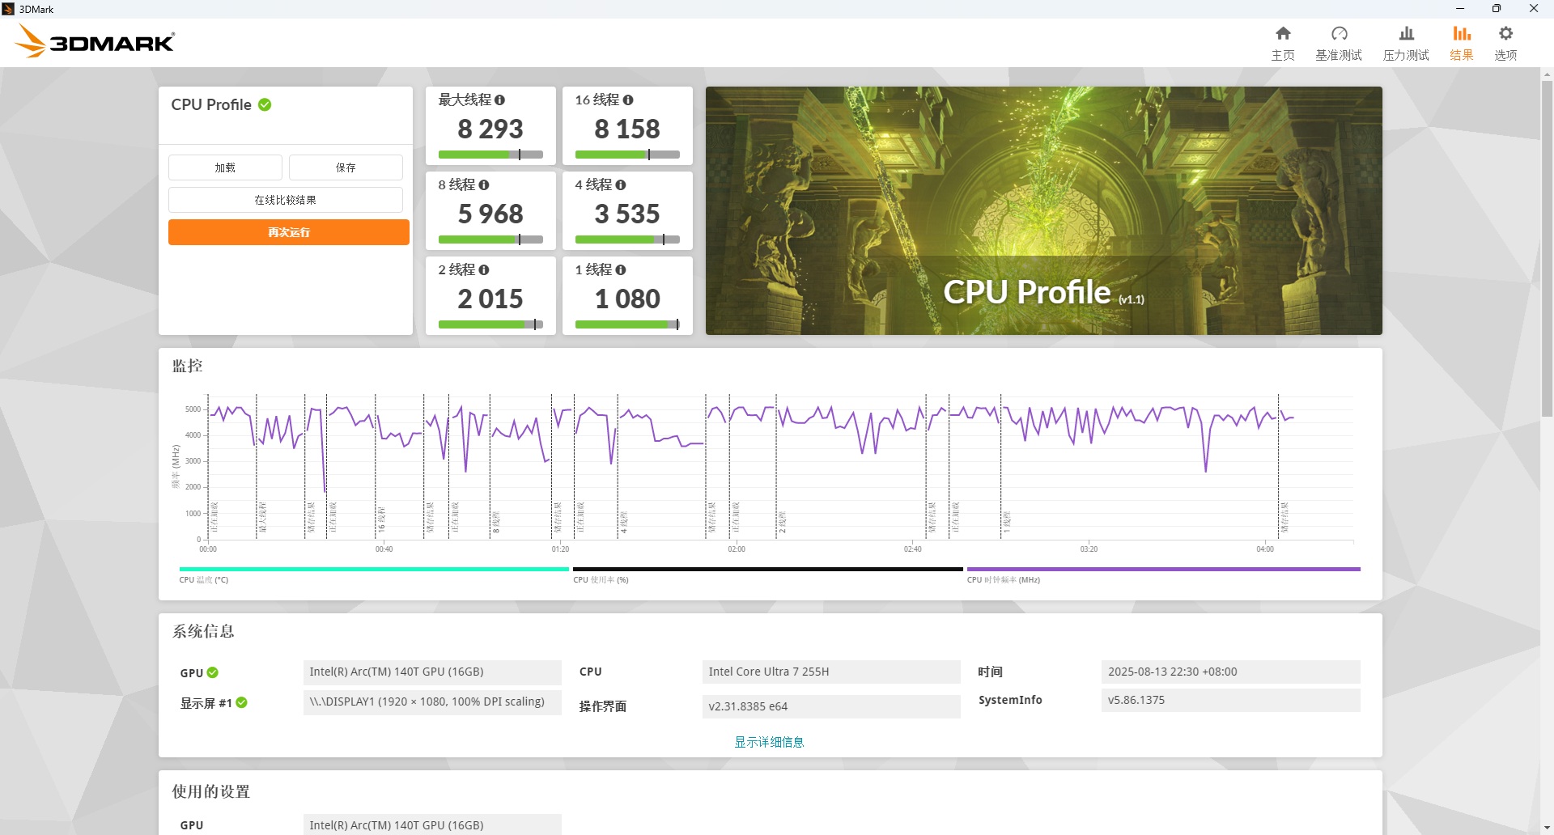
Task: Select the 结果 results tab
Action: (1461, 43)
